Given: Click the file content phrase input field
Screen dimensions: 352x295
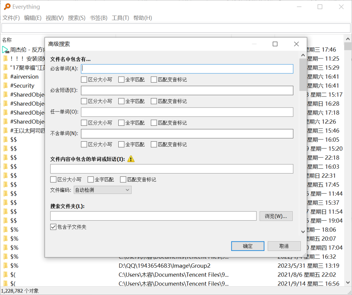Looking at the screenshot, I should (x=172, y=169).
